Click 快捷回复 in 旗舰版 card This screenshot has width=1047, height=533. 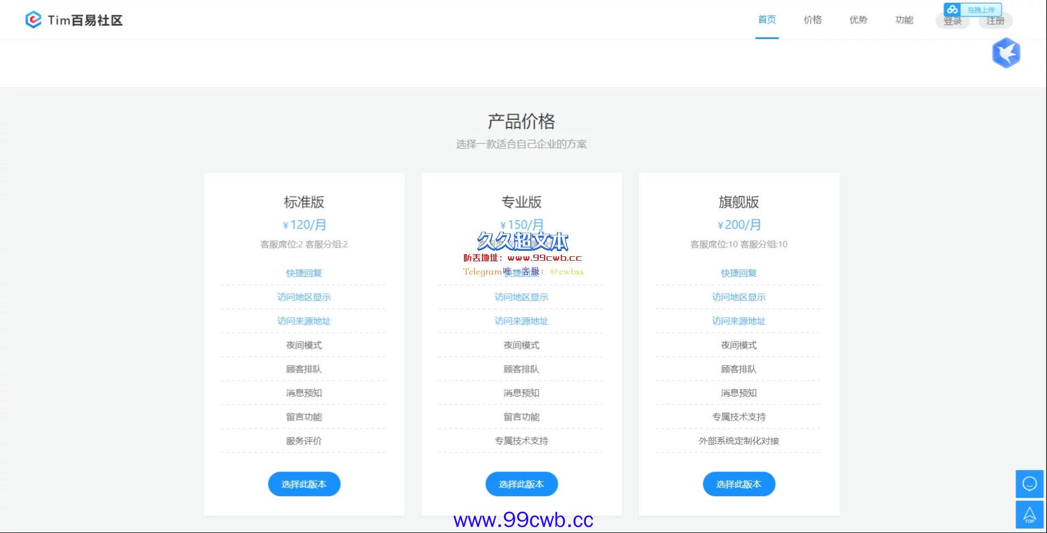click(x=739, y=273)
